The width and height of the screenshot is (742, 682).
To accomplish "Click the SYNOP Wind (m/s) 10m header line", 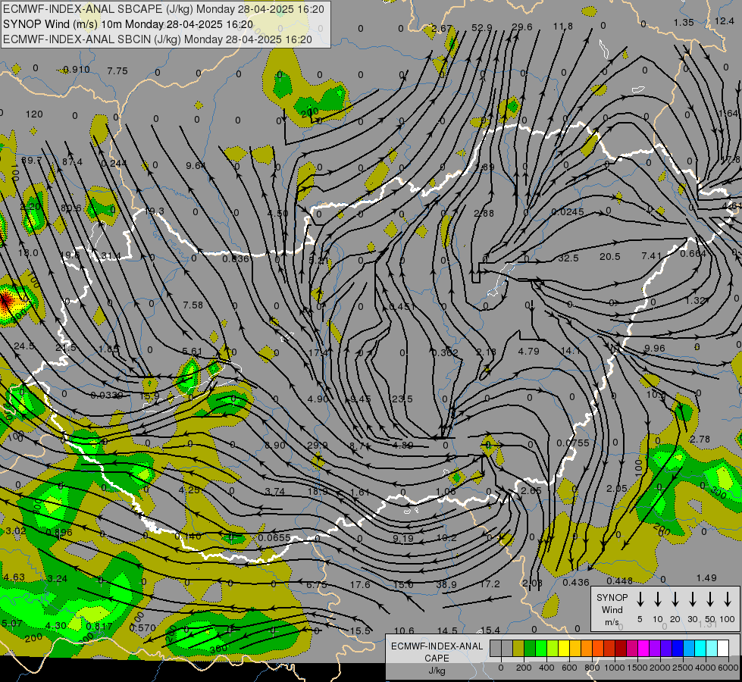I will pos(128,24).
